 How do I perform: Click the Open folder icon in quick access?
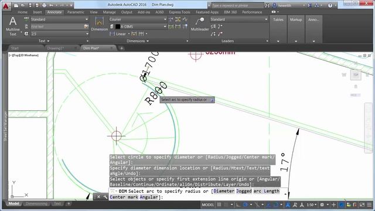click(23, 5)
